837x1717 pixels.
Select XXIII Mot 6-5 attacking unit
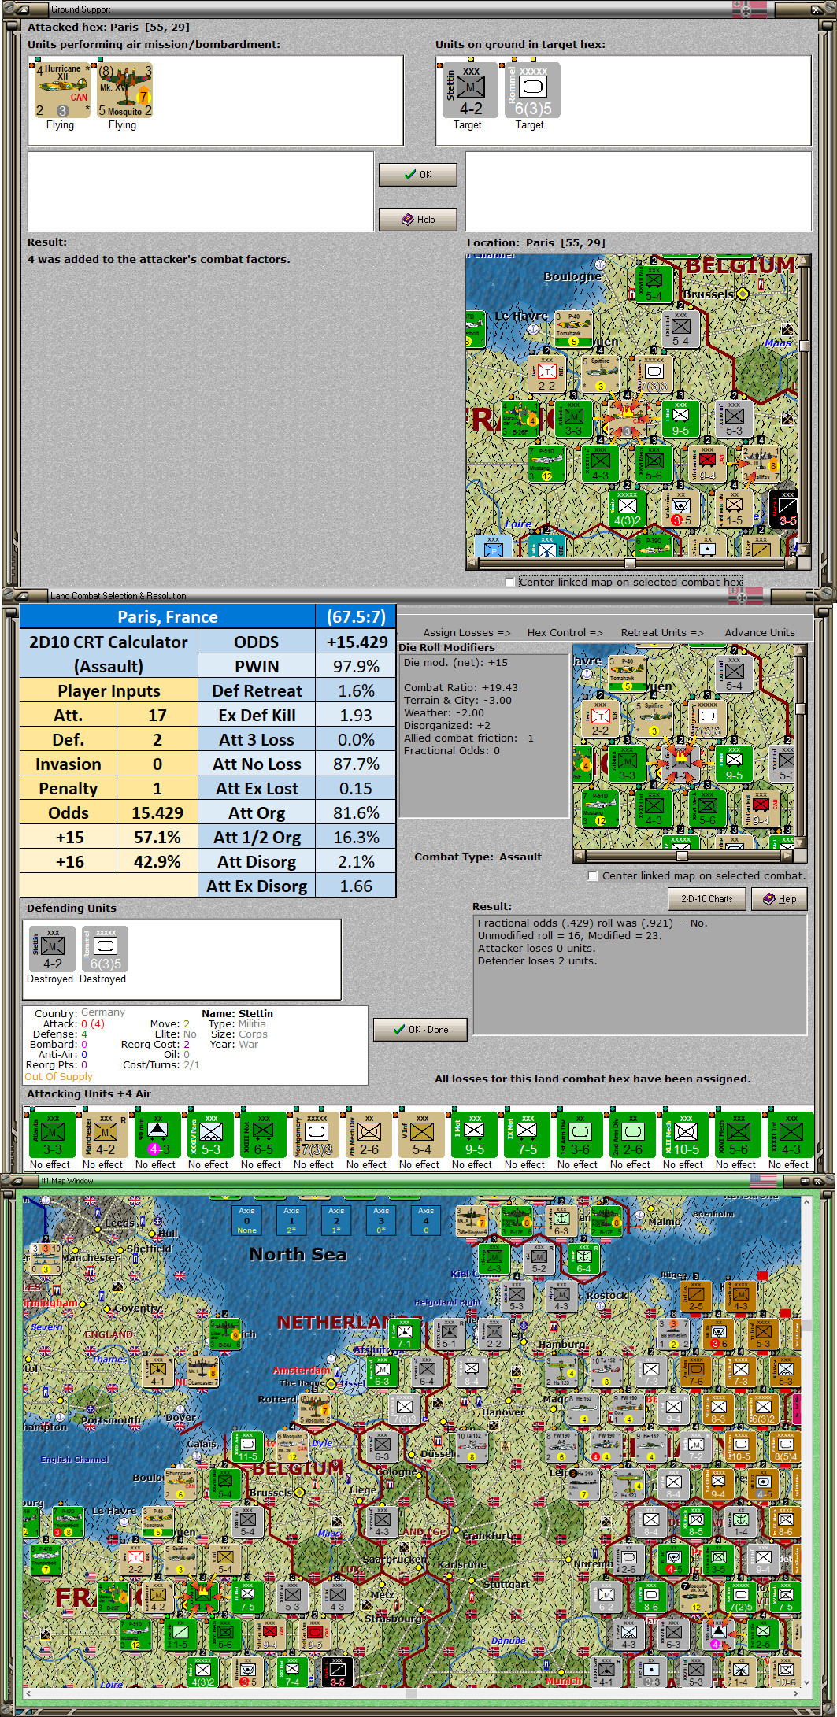pyautogui.click(x=264, y=1134)
